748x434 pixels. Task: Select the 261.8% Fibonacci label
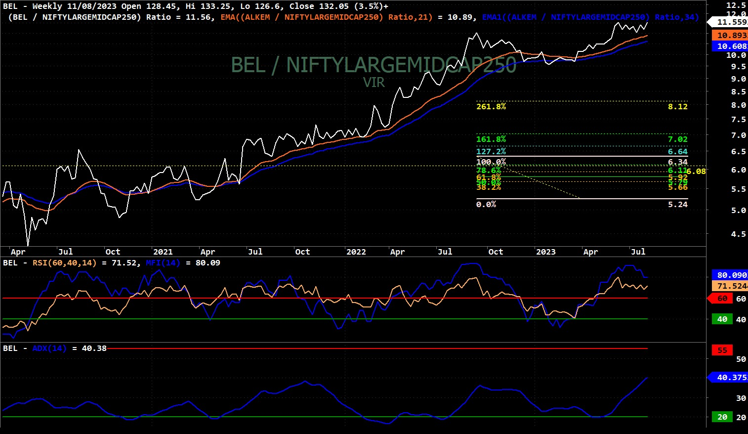pyautogui.click(x=491, y=106)
